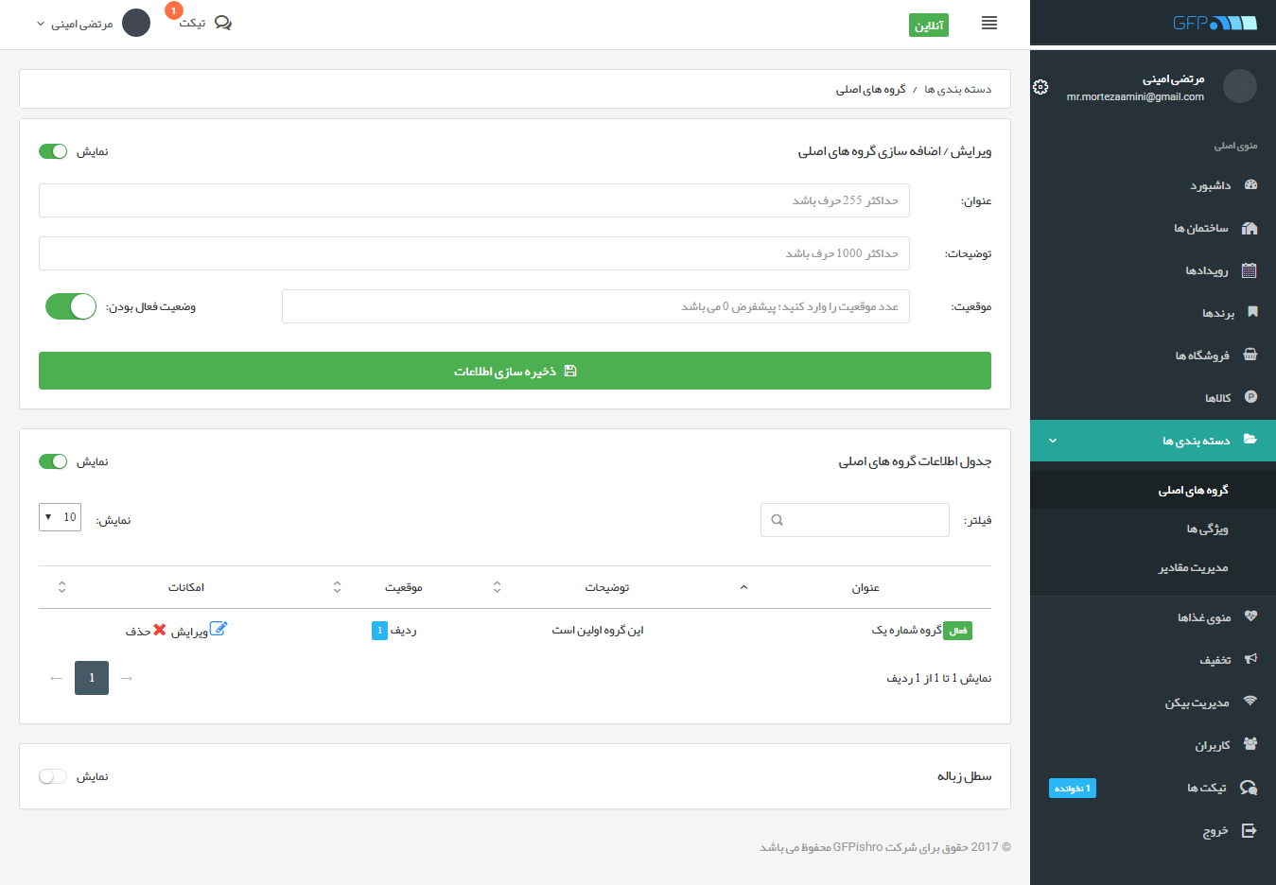
Task: Click the user avatar in top-left header
Action: click(x=136, y=23)
